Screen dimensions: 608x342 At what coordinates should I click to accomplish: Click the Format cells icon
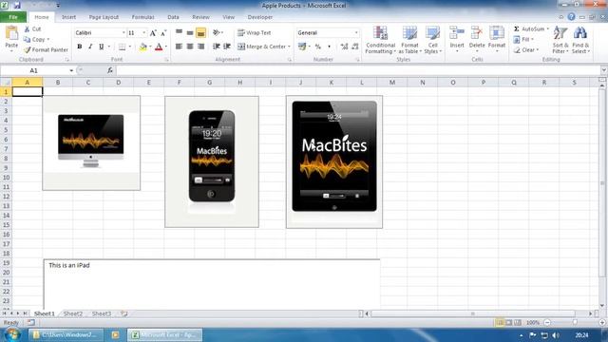coord(496,33)
